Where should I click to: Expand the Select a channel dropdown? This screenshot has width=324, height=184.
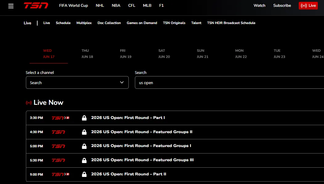coord(77,83)
